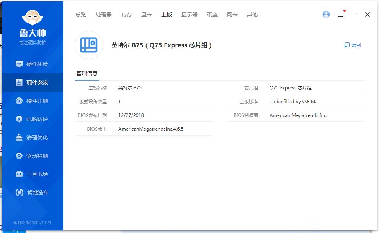Switch to the 硬盘 tab
Screen dimensions: 379x233
coord(212,15)
